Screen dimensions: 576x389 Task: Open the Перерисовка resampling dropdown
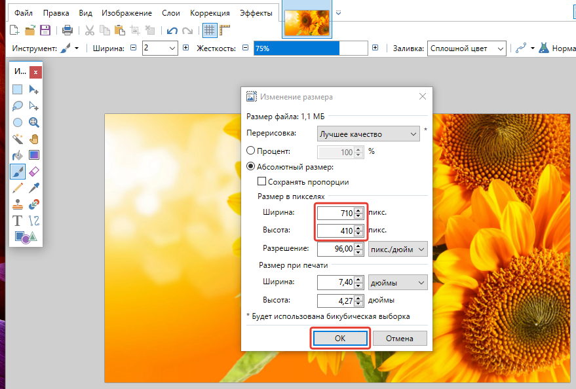click(368, 134)
